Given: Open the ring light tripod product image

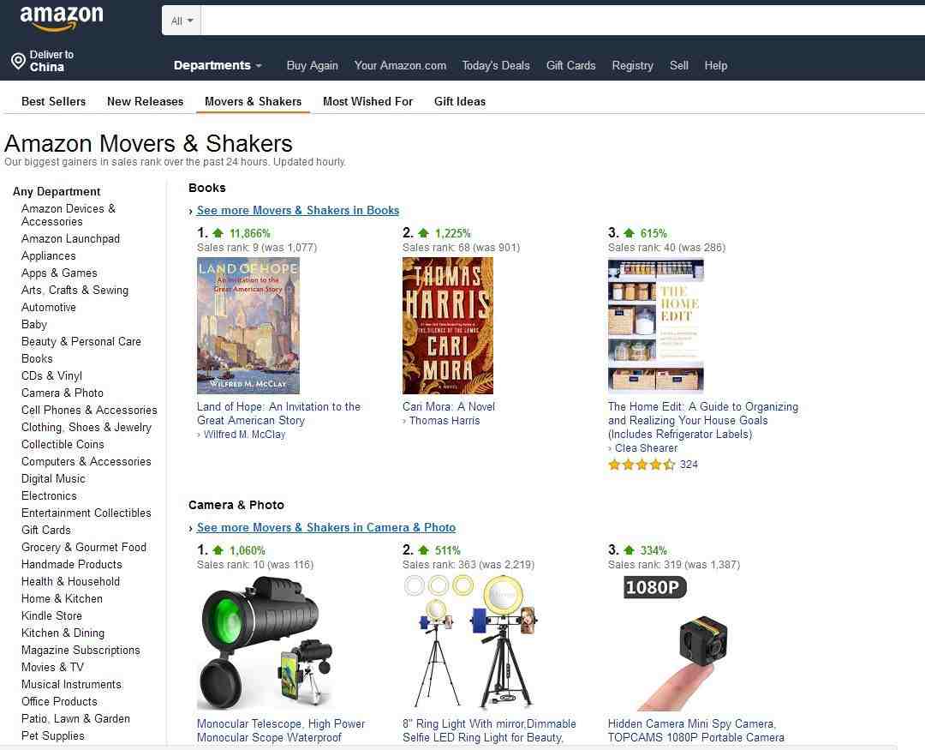Looking at the screenshot, I should [470, 642].
